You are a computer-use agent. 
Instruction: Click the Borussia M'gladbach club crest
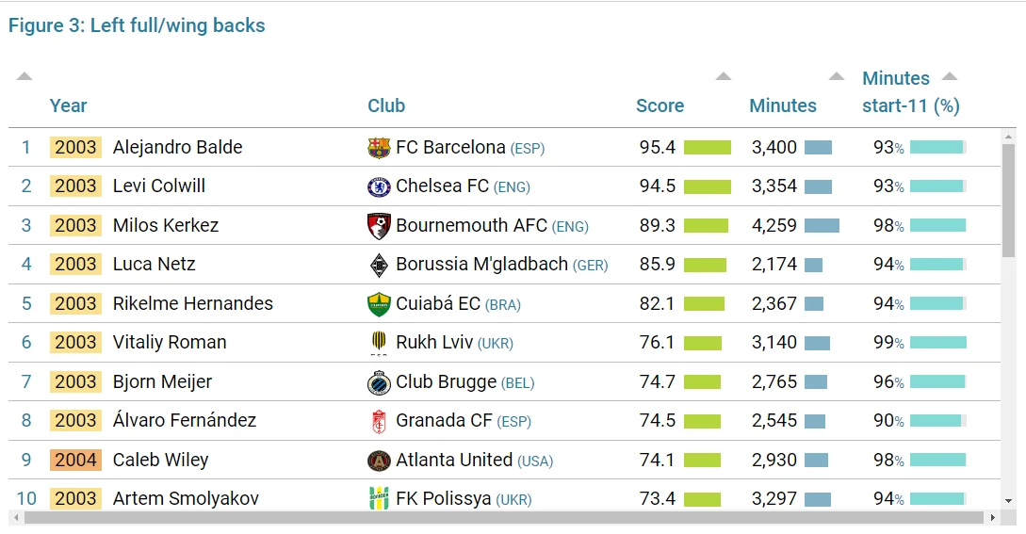[x=379, y=265]
